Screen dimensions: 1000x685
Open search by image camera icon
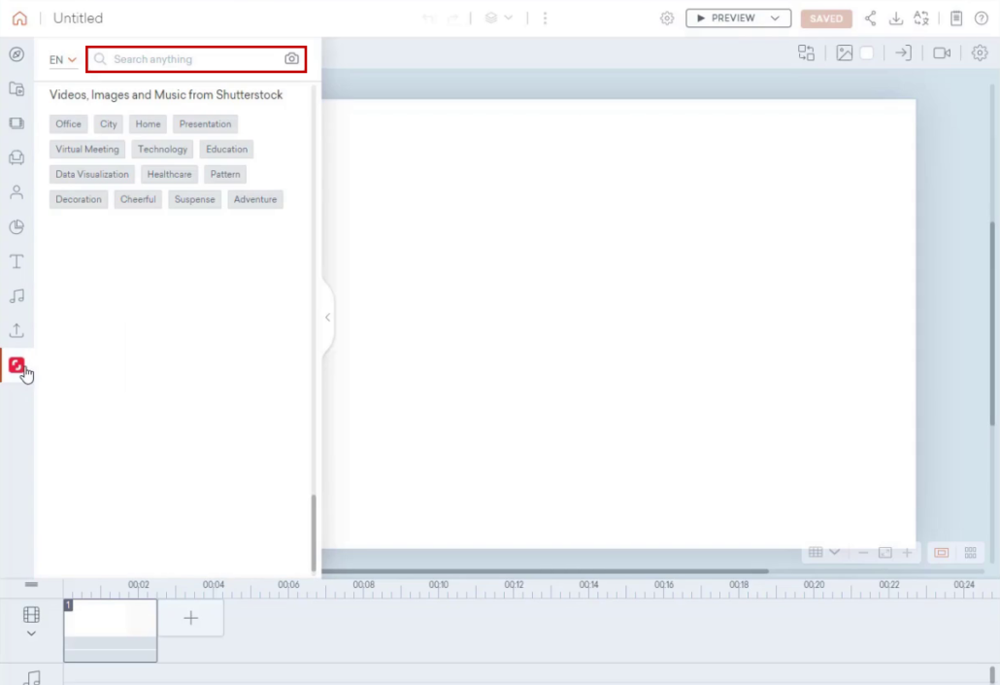tap(291, 59)
